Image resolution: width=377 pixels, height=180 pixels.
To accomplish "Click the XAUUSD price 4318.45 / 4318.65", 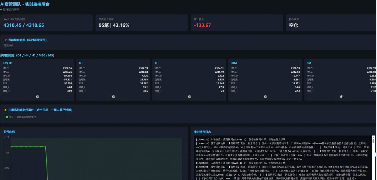I will point(24,25).
